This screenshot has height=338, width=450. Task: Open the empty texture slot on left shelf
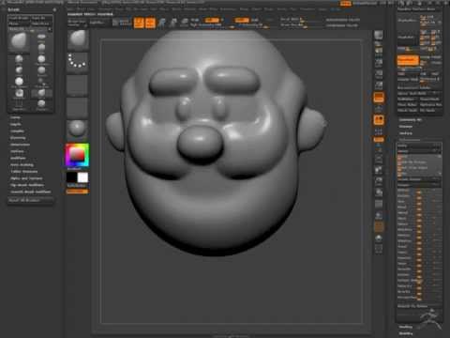point(78,107)
